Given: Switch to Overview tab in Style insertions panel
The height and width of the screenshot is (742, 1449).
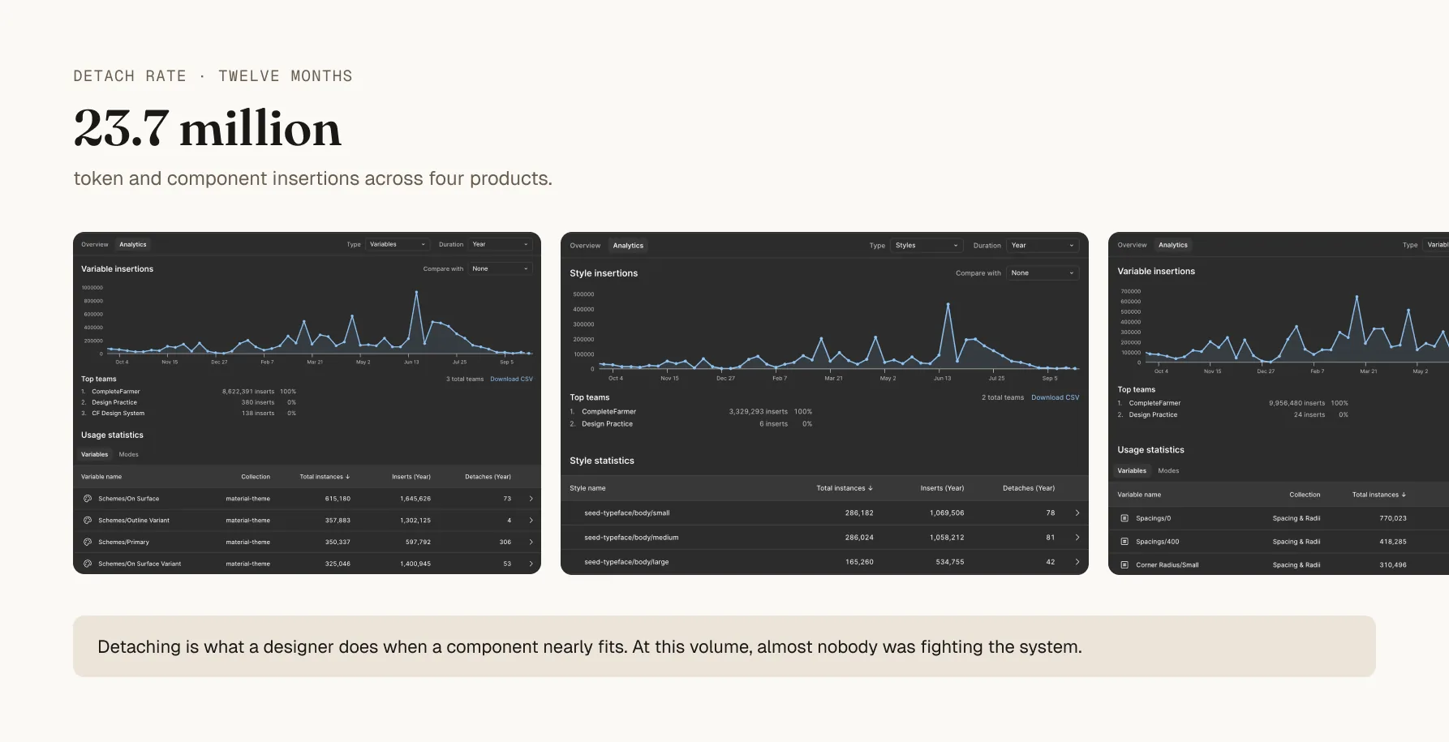Looking at the screenshot, I should [585, 246].
